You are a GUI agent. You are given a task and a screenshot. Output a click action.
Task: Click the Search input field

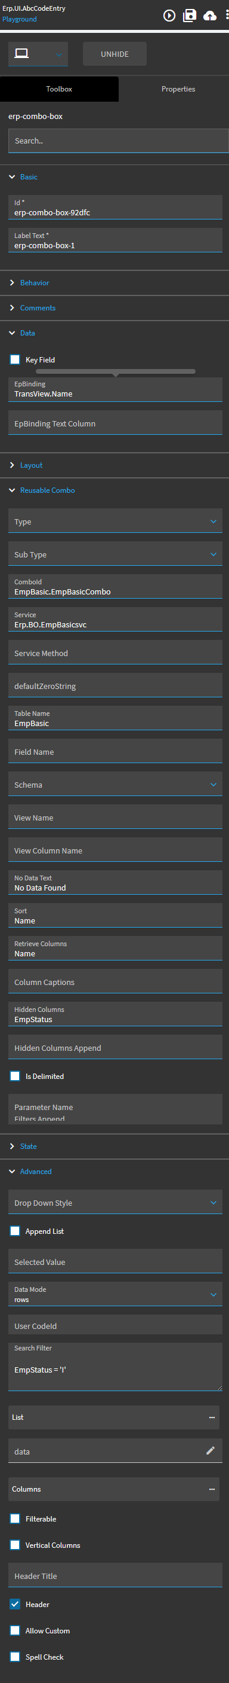coord(119,141)
